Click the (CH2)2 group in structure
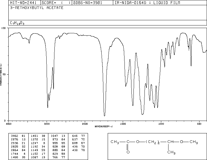This screenshot has width=207, height=160. tap(153, 142)
